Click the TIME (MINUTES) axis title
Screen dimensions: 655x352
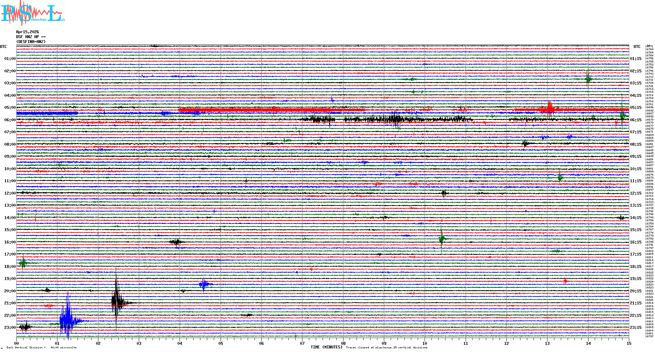(327, 347)
